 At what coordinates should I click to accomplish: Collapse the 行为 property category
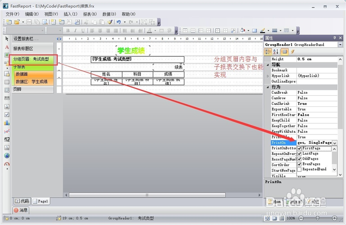click(268, 87)
